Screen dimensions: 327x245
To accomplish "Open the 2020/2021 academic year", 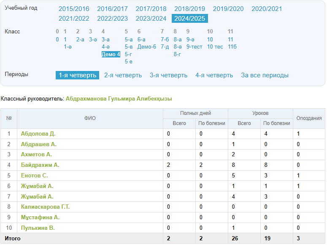I will (x=267, y=9).
